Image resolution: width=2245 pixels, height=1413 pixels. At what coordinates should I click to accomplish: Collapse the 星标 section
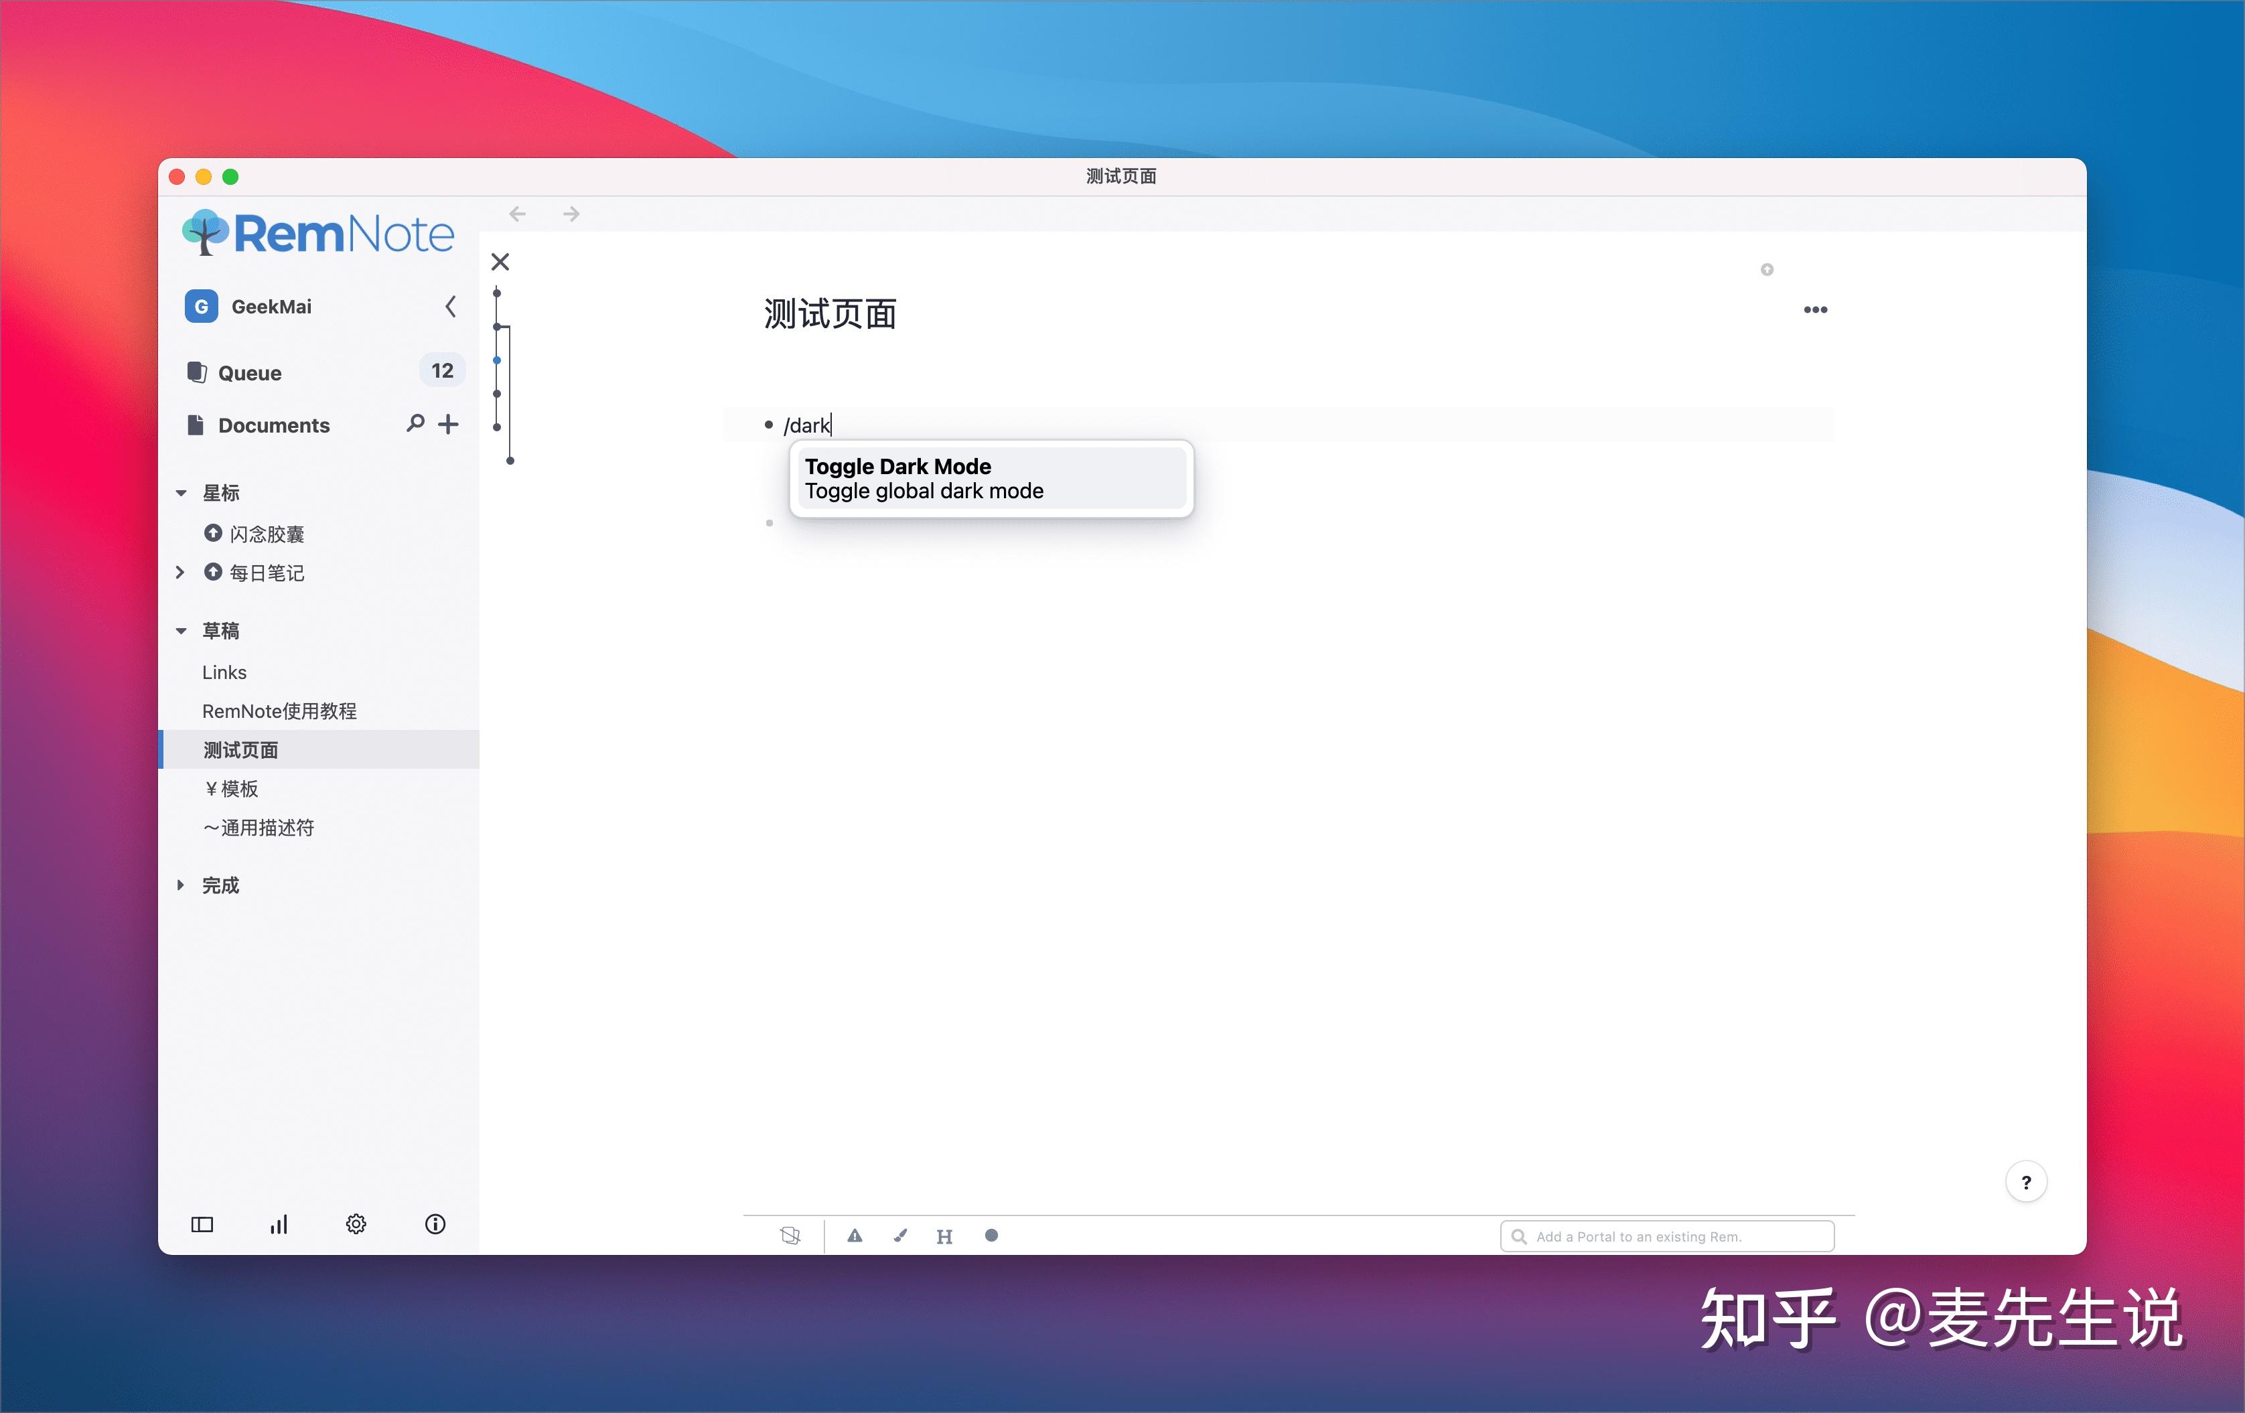(x=181, y=493)
